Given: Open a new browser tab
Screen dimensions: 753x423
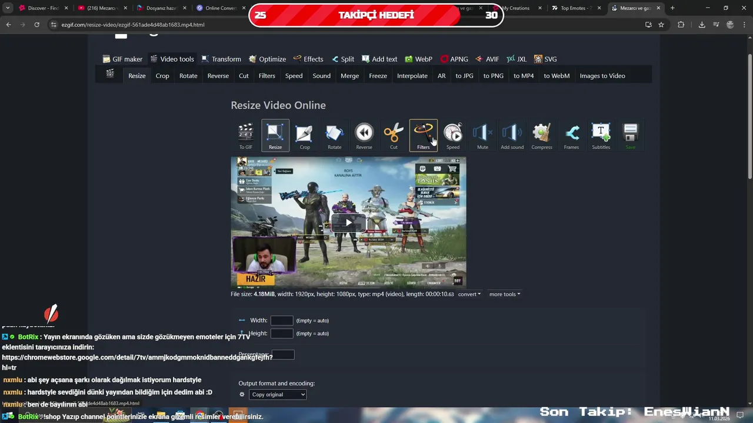Looking at the screenshot, I should pyautogui.click(x=672, y=8).
